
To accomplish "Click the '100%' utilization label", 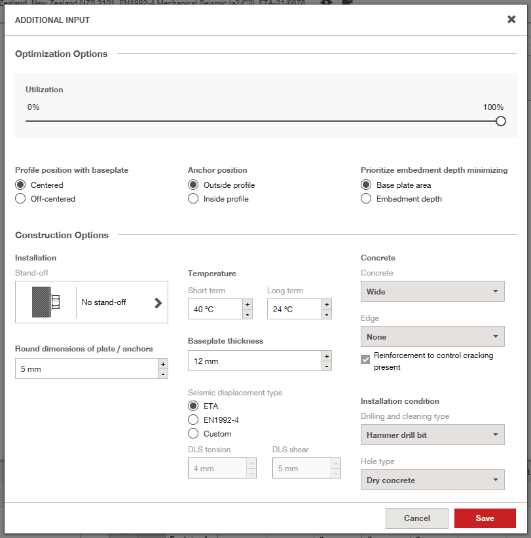I will coord(493,107).
